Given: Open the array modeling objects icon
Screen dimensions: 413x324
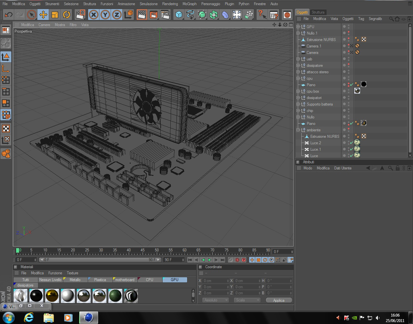Looking at the screenshot, I should (214, 15).
